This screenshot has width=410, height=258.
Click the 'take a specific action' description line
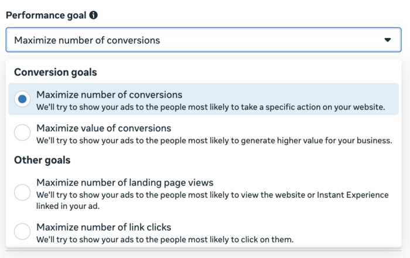coord(210,107)
